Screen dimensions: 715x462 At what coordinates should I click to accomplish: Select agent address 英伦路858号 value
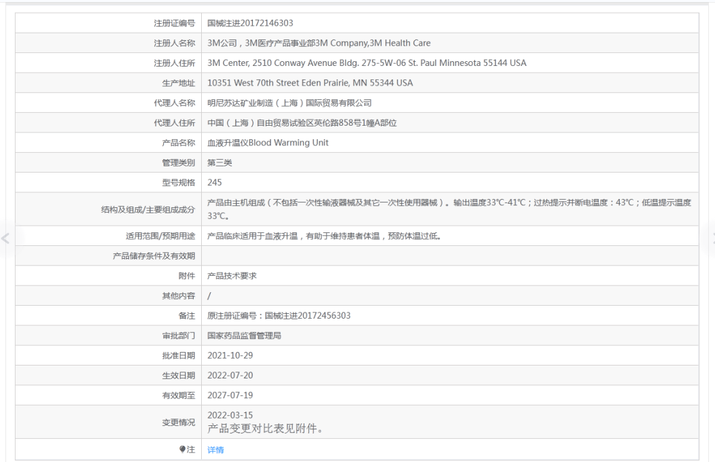point(302,123)
